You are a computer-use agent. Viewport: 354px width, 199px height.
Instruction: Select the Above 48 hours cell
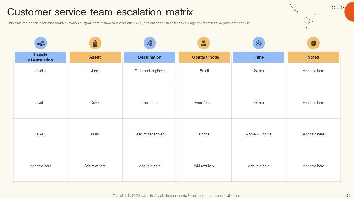259,134
